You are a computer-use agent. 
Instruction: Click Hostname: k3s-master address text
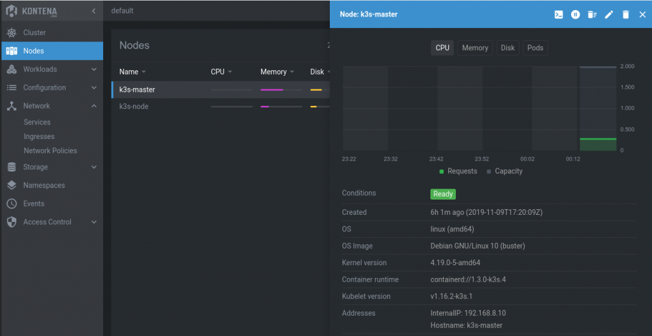coord(467,325)
